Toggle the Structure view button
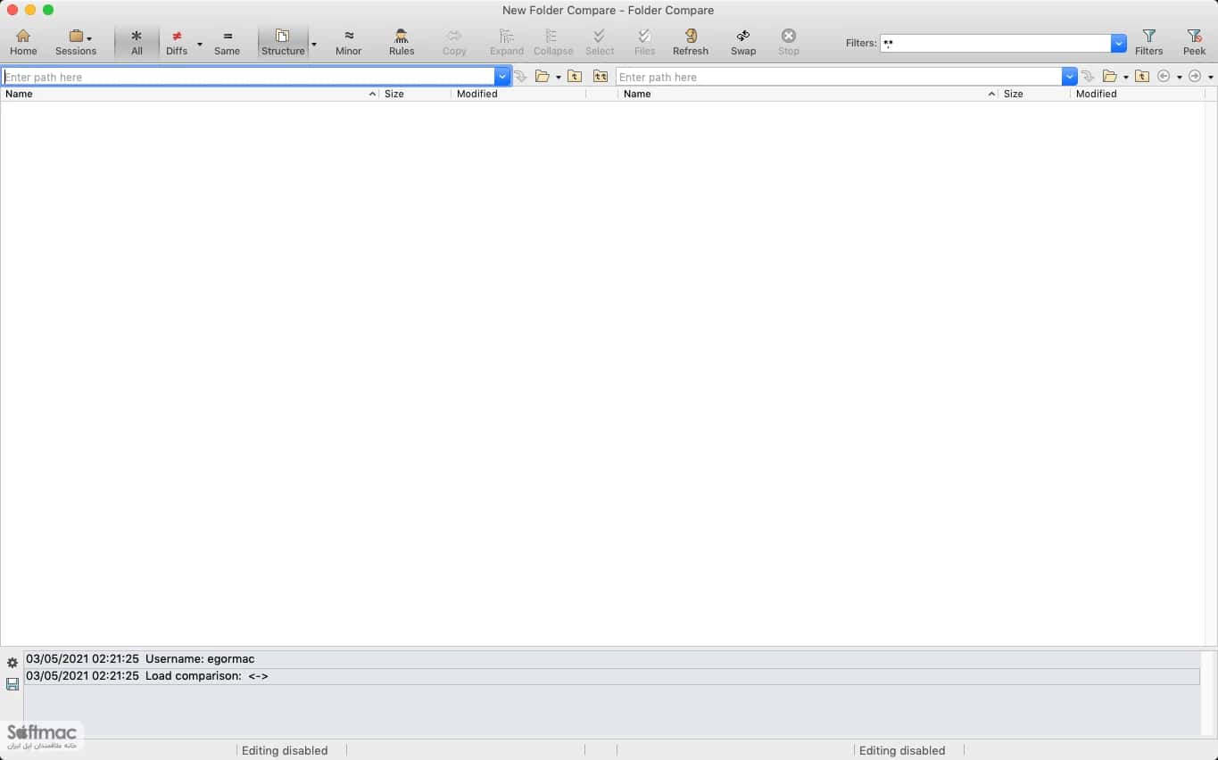This screenshot has width=1218, height=760. coord(283,42)
